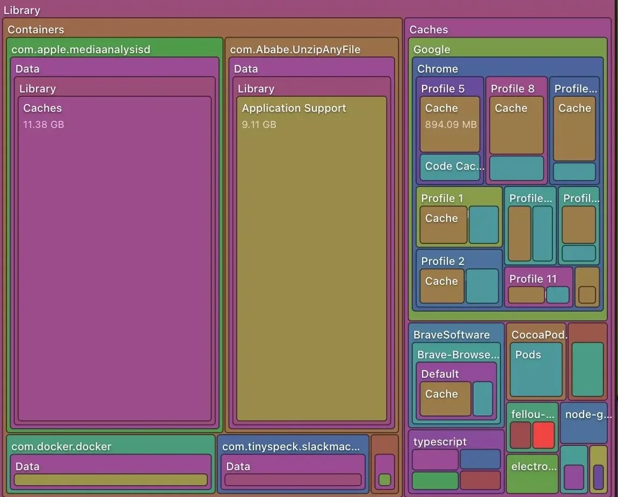Click the com.apple.mediaanalysisd block title
618x497 pixels.
81,49
